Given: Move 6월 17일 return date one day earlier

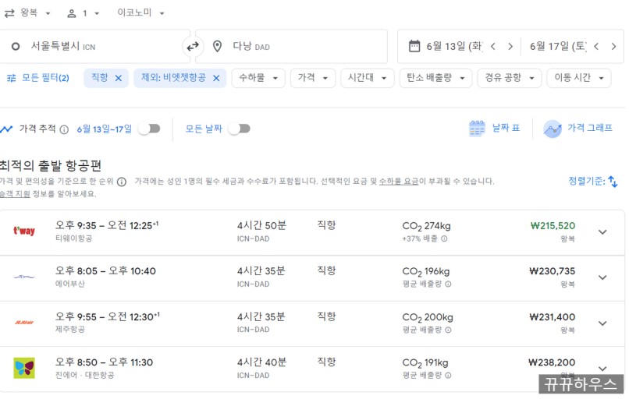Looking at the screenshot, I should pos(596,47).
